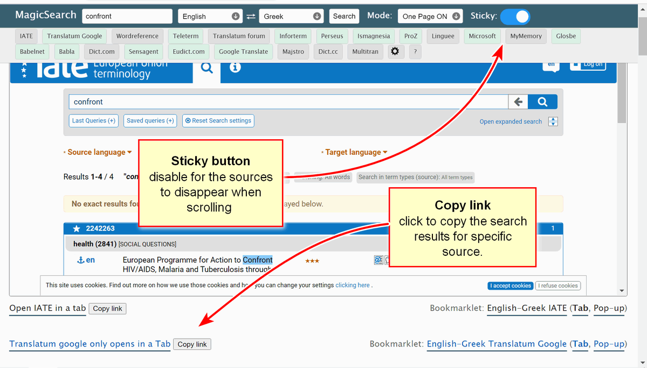Click the help question mark icon

415,51
